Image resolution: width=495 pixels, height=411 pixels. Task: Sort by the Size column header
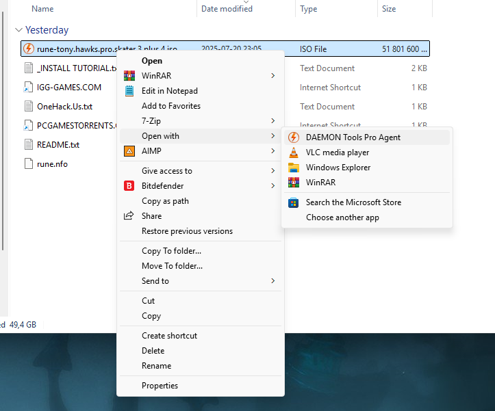point(389,8)
